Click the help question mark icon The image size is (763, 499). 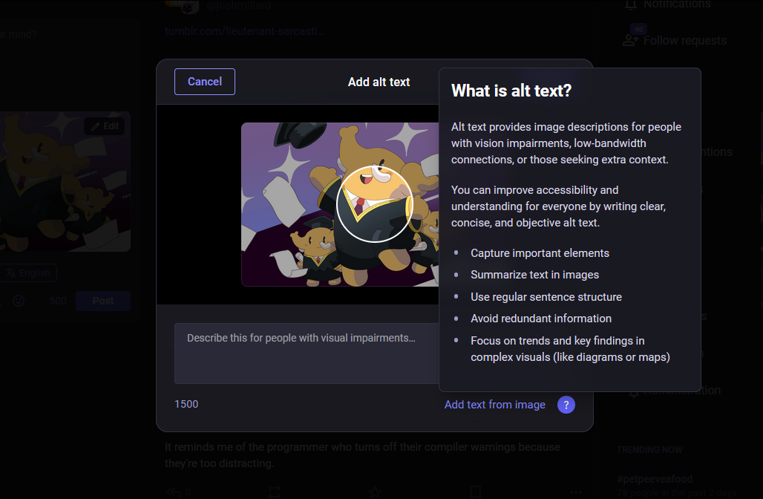[566, 405]
